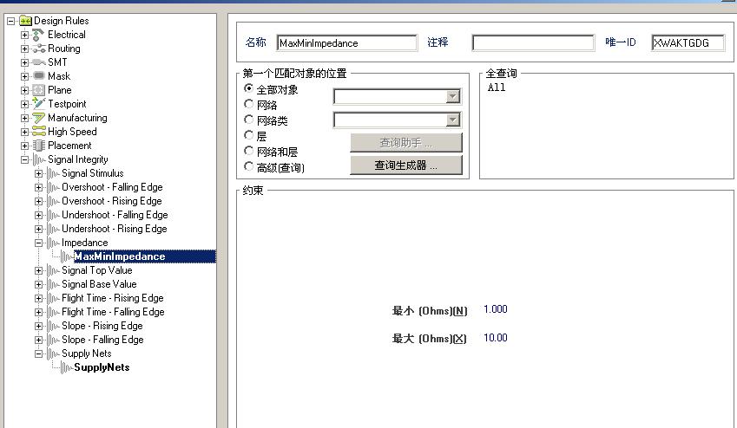Viewport: 737px width, 428px height.
Task: Click the 查询生成器 button
Action: coord(406,165)
